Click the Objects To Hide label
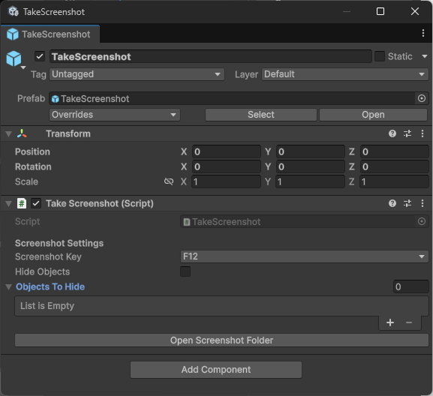The width and height of the screenshot is (433, 396). (50, 286)
